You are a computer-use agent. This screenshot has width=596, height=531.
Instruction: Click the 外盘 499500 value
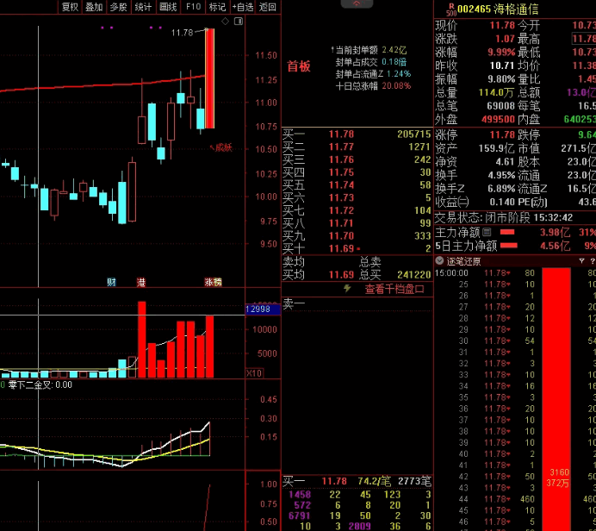(499, 120)
